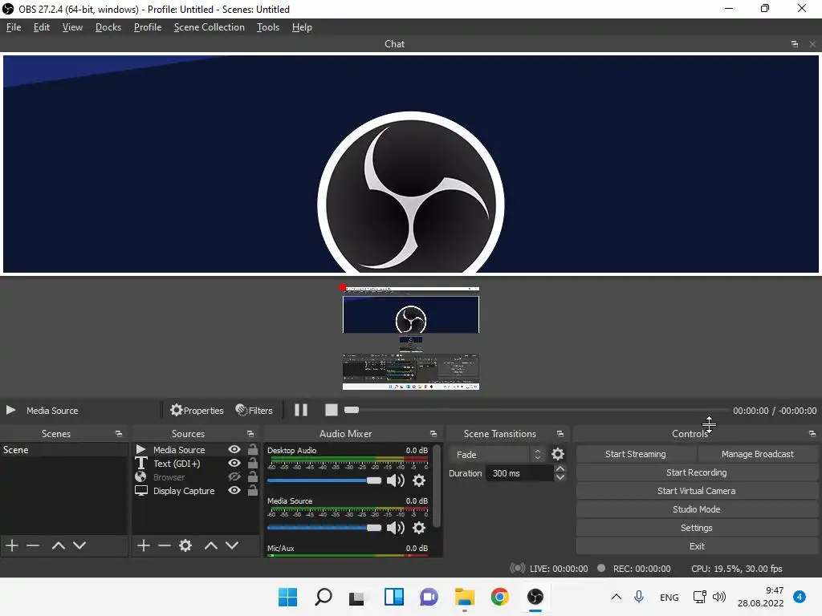The width and height of the screenshot is (822, 616).
Task: Open the Fade transition dropdown
Action: coord(498,454)
